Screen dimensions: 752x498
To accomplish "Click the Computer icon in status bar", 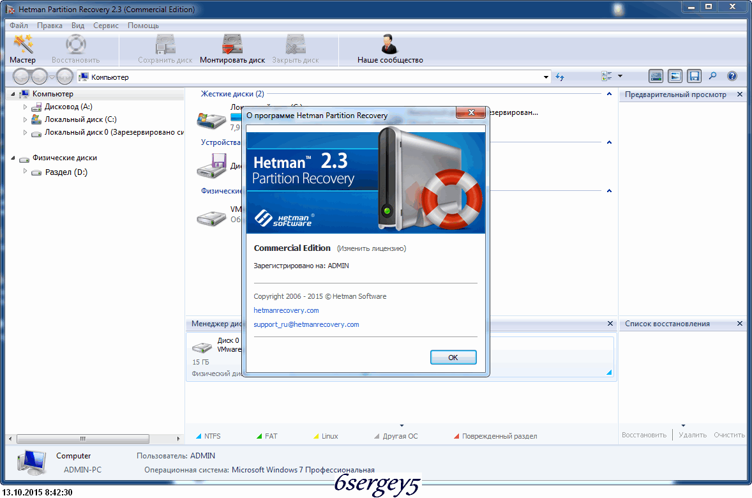I will 32,462.
